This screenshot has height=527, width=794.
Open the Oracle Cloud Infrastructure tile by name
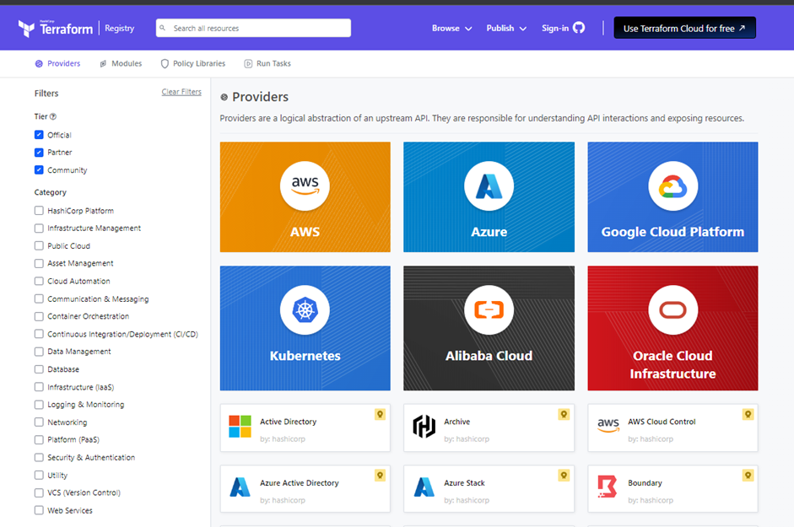coord(672,364)
